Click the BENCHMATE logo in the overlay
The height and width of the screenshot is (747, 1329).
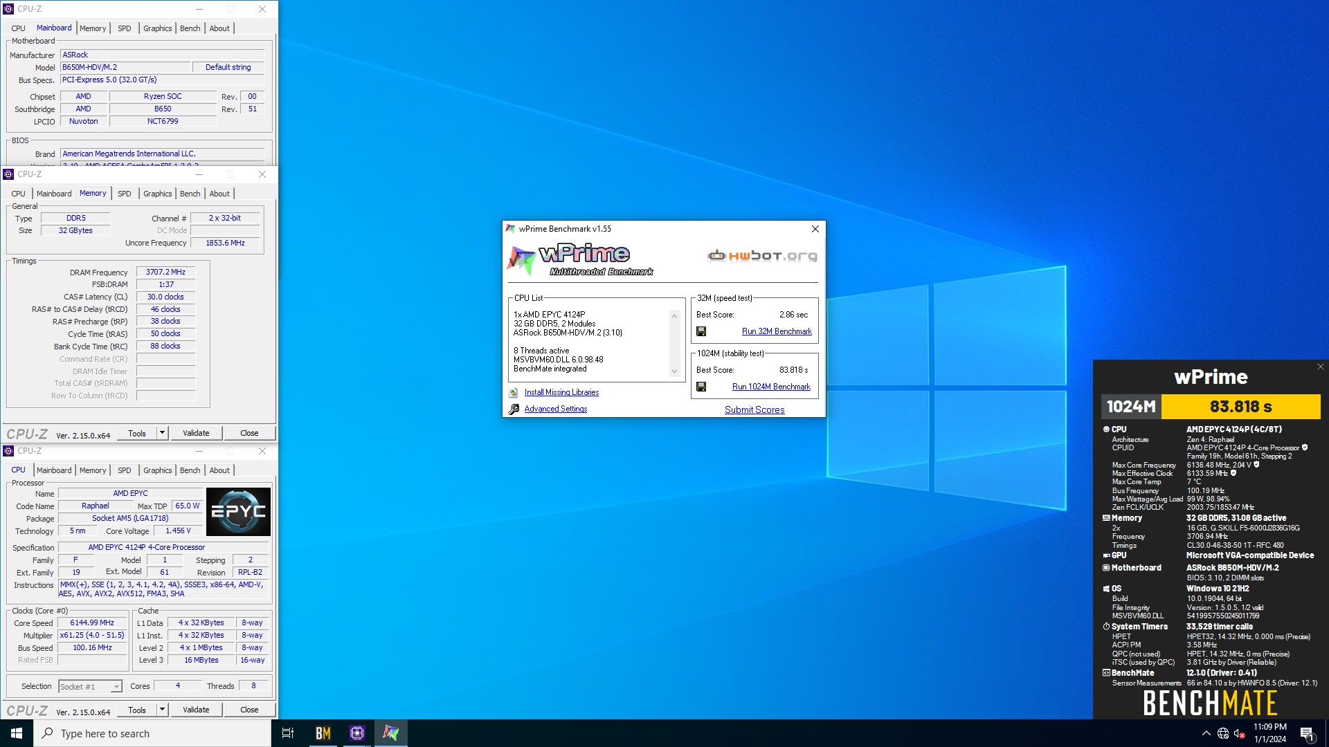point(1210,703)
